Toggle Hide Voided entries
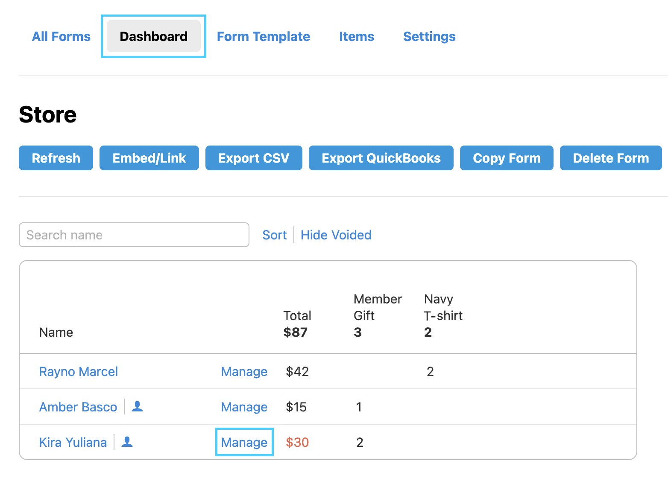 point(336,235)
